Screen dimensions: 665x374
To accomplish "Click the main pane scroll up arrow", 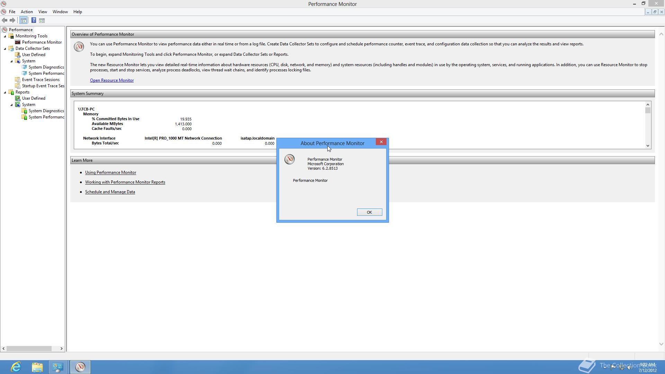I will pos(661,34).
